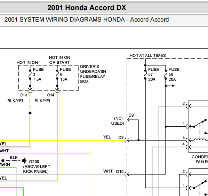Click the Fuse 57 fuse symbol
Viewport: 208px width, 196px height.
(145, 75)
